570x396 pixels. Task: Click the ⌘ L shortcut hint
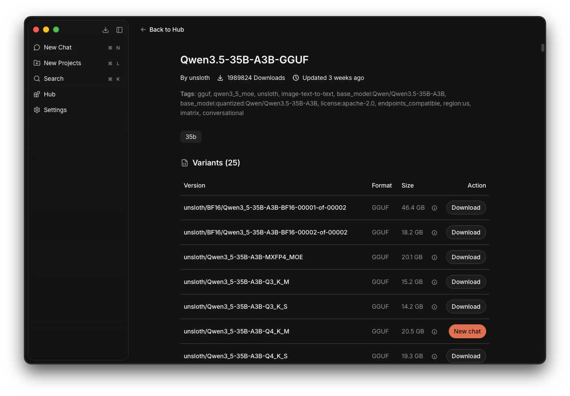pos(114,63)
